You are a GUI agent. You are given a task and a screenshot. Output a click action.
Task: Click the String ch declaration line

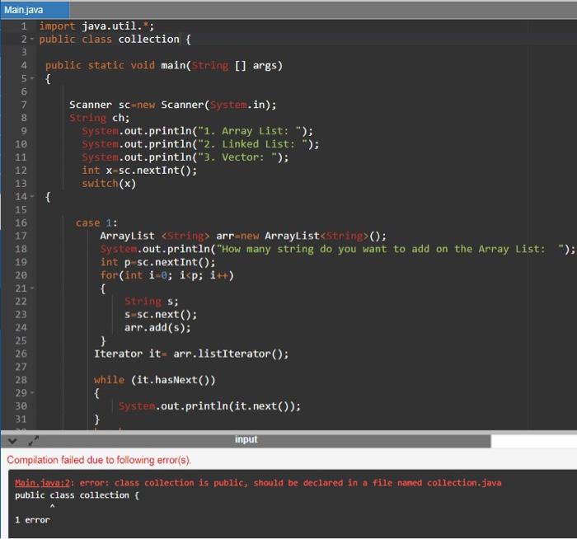[x=100, y=118]
